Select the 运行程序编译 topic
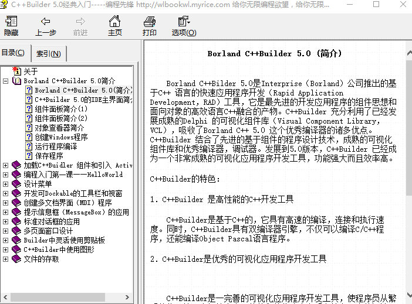Image resolution: width=412 pixels, height=304 pixels. [x=56, y=146]
